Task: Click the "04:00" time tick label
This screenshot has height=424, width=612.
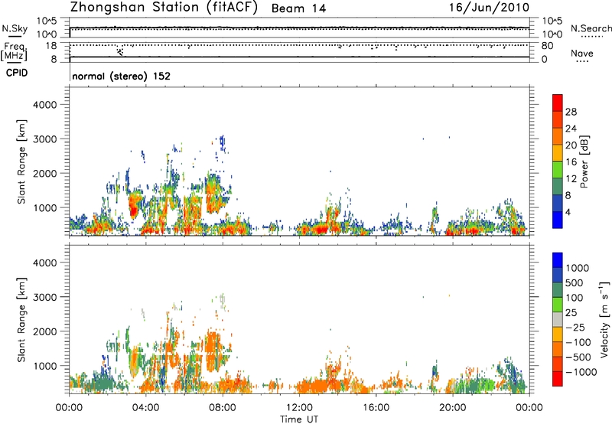Action: point(145,408)
